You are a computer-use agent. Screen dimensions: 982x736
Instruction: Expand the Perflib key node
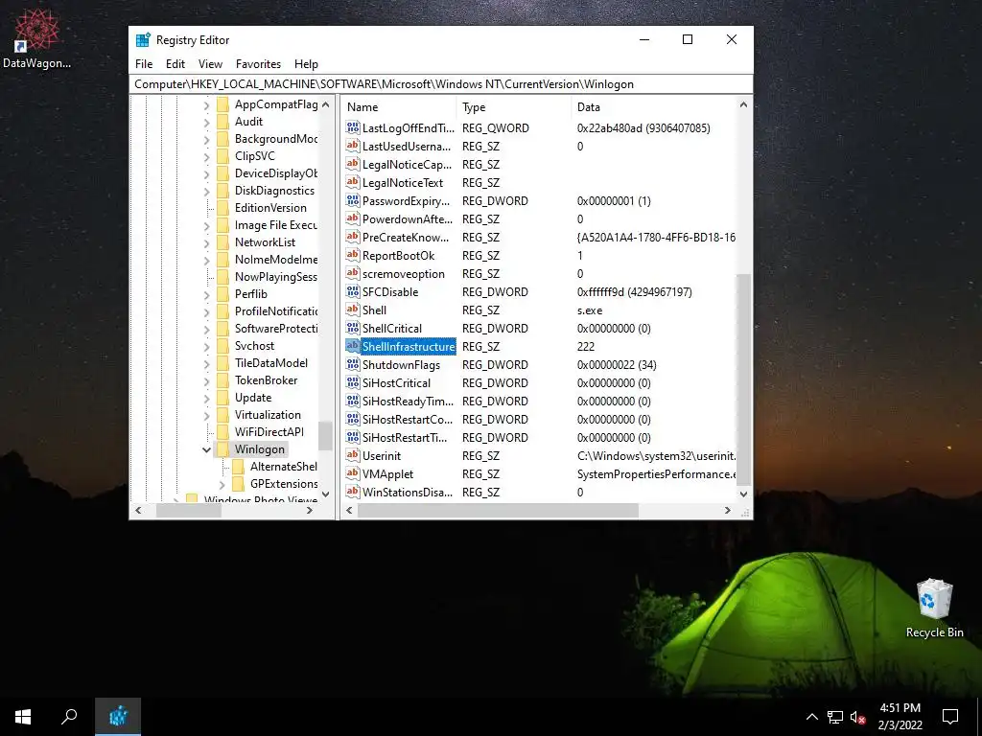pyautogui.click(x=206, y=294)
